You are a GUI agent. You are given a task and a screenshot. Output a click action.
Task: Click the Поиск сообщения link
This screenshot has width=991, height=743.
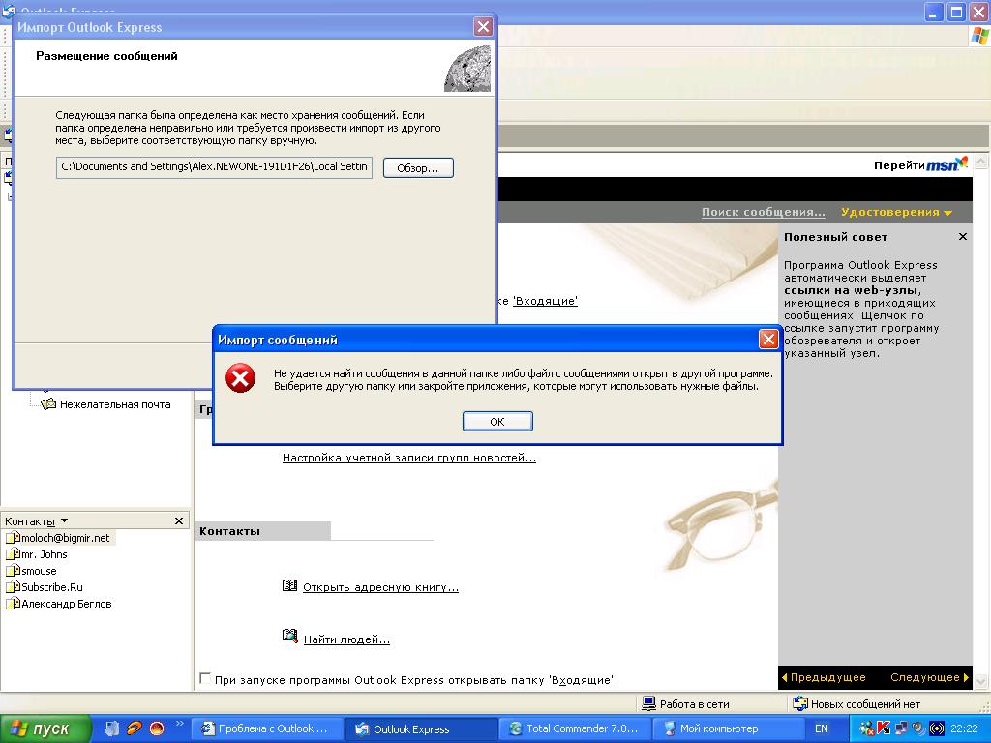coord(763,213)
